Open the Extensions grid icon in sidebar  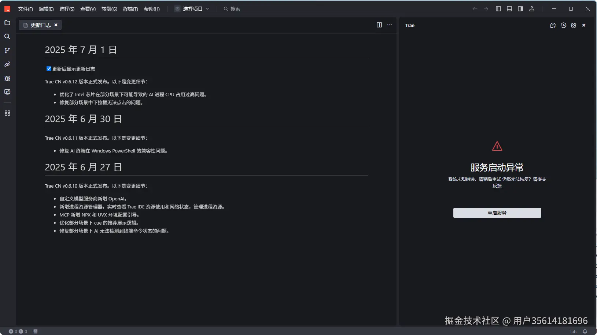pos(7,113)
